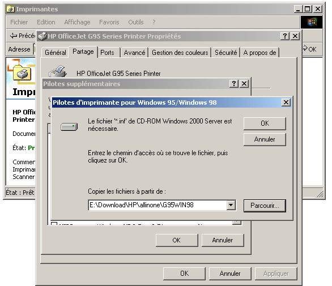Switch to the Général tab
Screen dimensions: 332x286
coord(56,53)
